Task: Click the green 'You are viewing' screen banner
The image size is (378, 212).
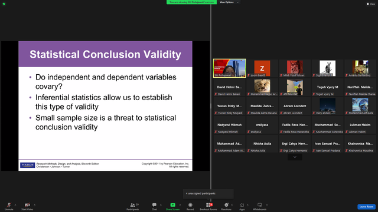Action: [191, 2]
